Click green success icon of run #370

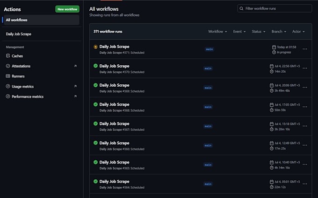click(95, 66)
